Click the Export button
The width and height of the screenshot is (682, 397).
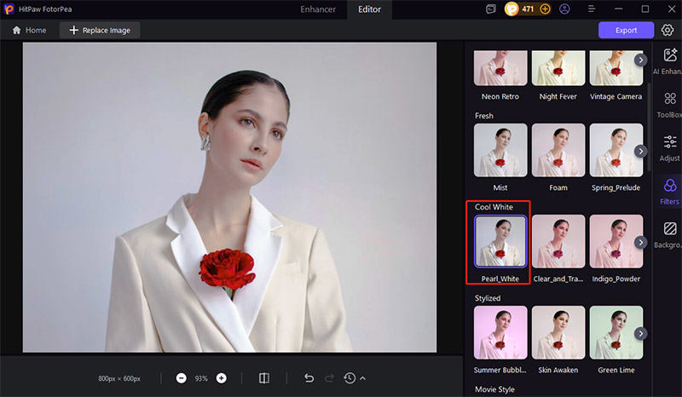point(626,30)
